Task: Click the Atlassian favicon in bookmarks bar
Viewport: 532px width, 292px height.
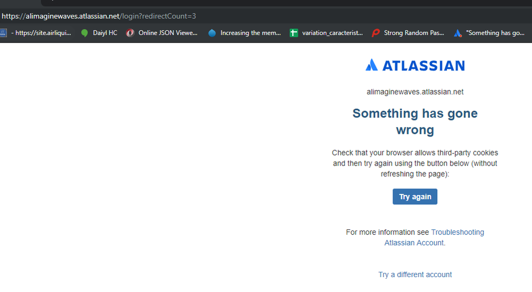Action: click(x=457, y=33)
